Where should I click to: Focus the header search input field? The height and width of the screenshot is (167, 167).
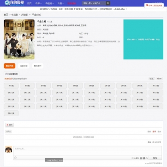[94, 3]
